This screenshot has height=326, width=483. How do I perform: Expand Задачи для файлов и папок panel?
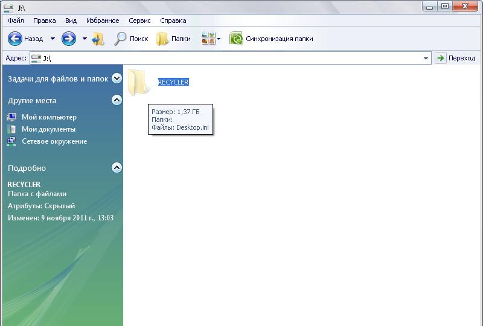tap(117, 78)
